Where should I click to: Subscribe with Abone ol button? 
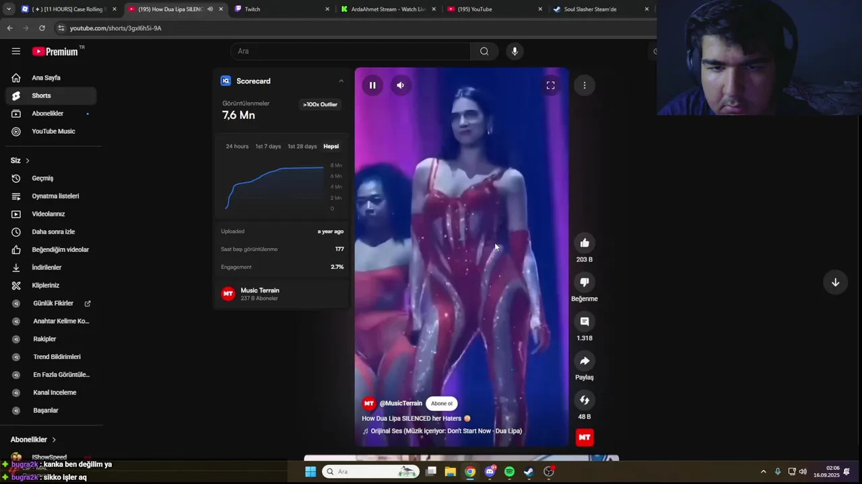(x=442, y=403)
